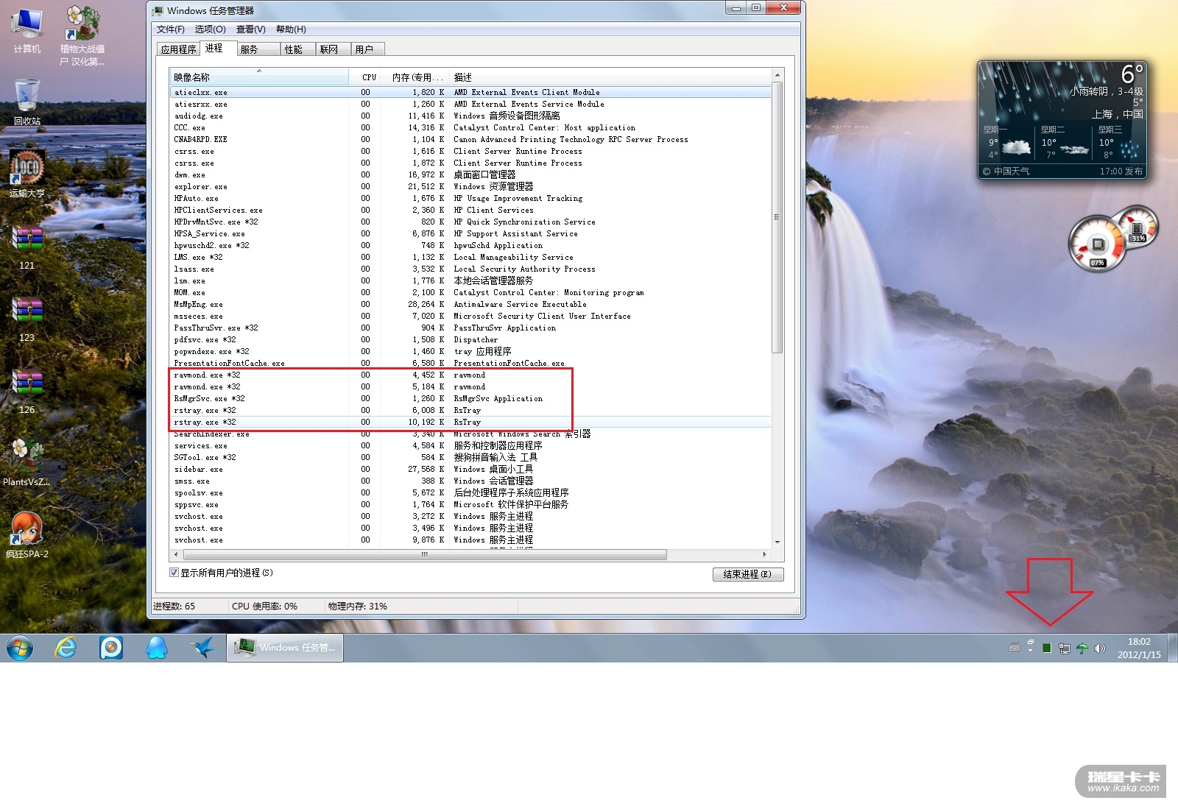
Task: Open the volume speaker tray icon
Action: 1100,648
